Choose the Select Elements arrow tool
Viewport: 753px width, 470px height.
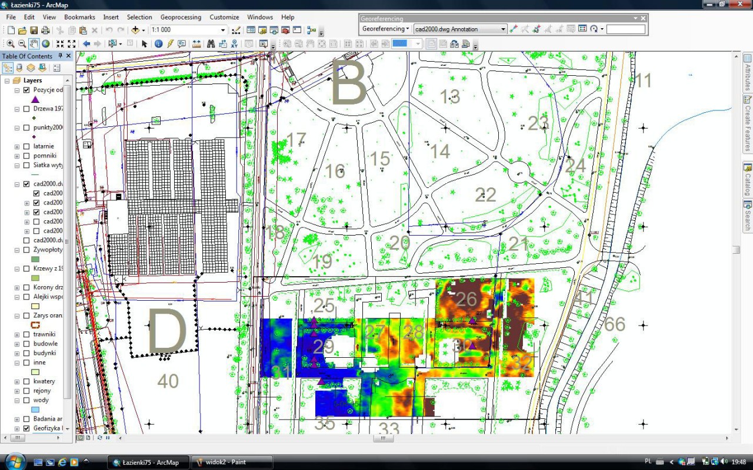(145, 43)
